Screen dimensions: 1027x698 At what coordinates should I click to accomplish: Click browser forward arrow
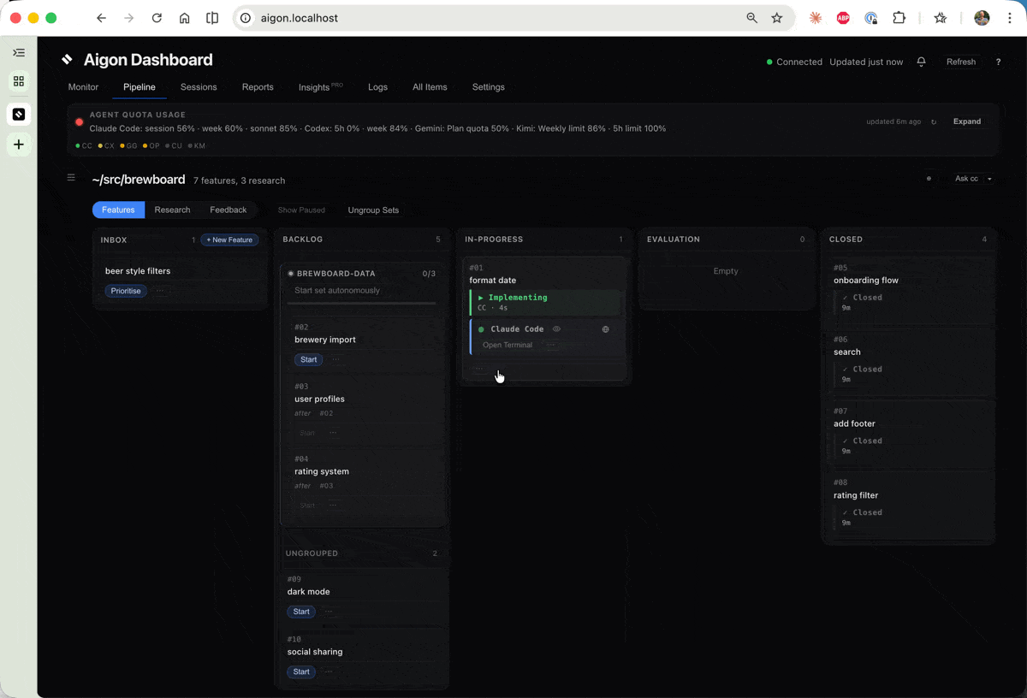[129, 18]
